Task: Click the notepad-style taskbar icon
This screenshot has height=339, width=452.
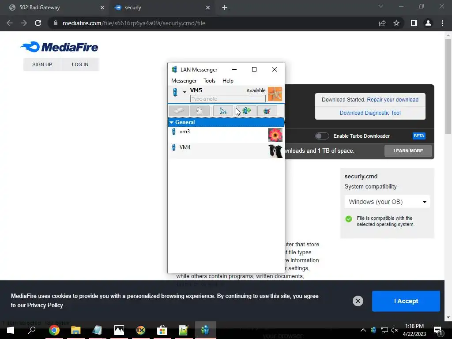Action: (x=97, y=330)
